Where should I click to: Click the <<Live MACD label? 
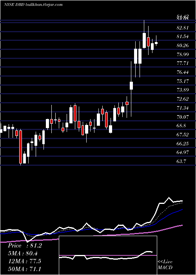pyautogui.click(x=165, y=264)
